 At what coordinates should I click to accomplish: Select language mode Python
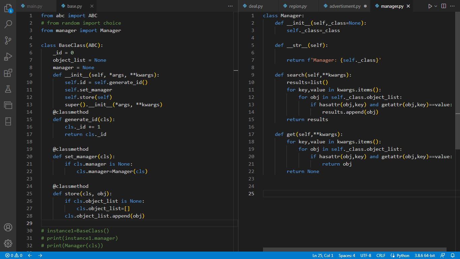click(x=400, y=255)
